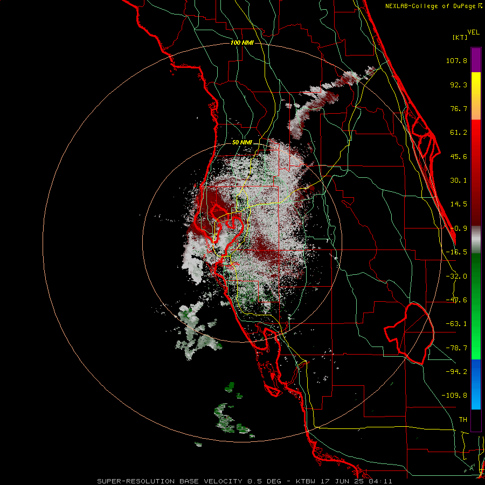Click the -63.1 value on the velocity scale
The width and height of the screenshot is (485, 485).
point(456,324)
